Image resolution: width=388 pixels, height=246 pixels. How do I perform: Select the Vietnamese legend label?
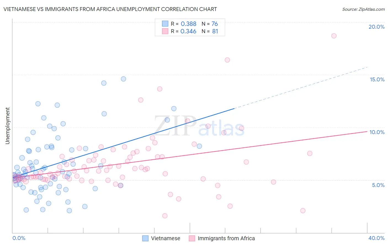[x=166, y=238]
